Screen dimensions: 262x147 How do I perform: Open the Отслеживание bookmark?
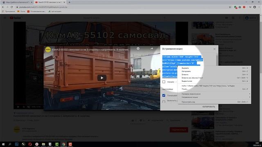point(36,11)
